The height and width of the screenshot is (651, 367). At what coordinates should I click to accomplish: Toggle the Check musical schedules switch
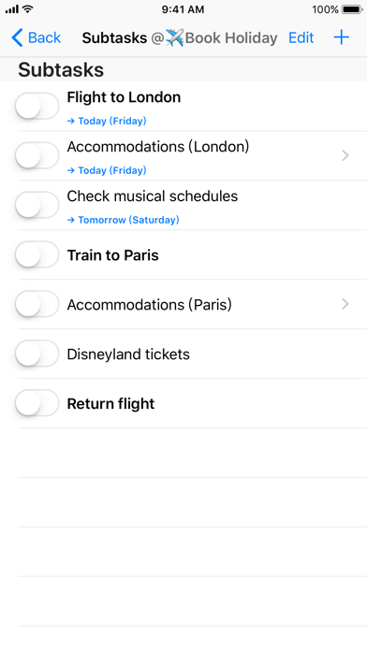(37, 205)
